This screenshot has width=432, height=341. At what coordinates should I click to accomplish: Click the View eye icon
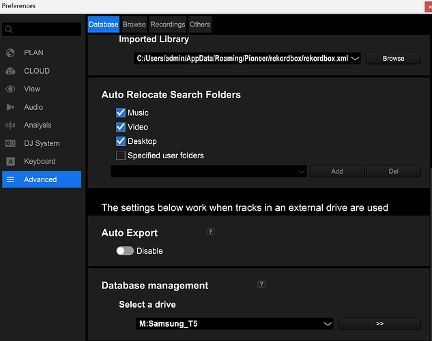point(10,89)
